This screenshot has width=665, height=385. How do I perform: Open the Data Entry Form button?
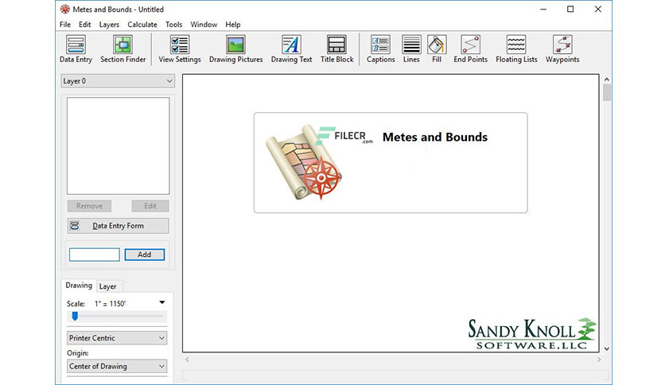point(118,226)
